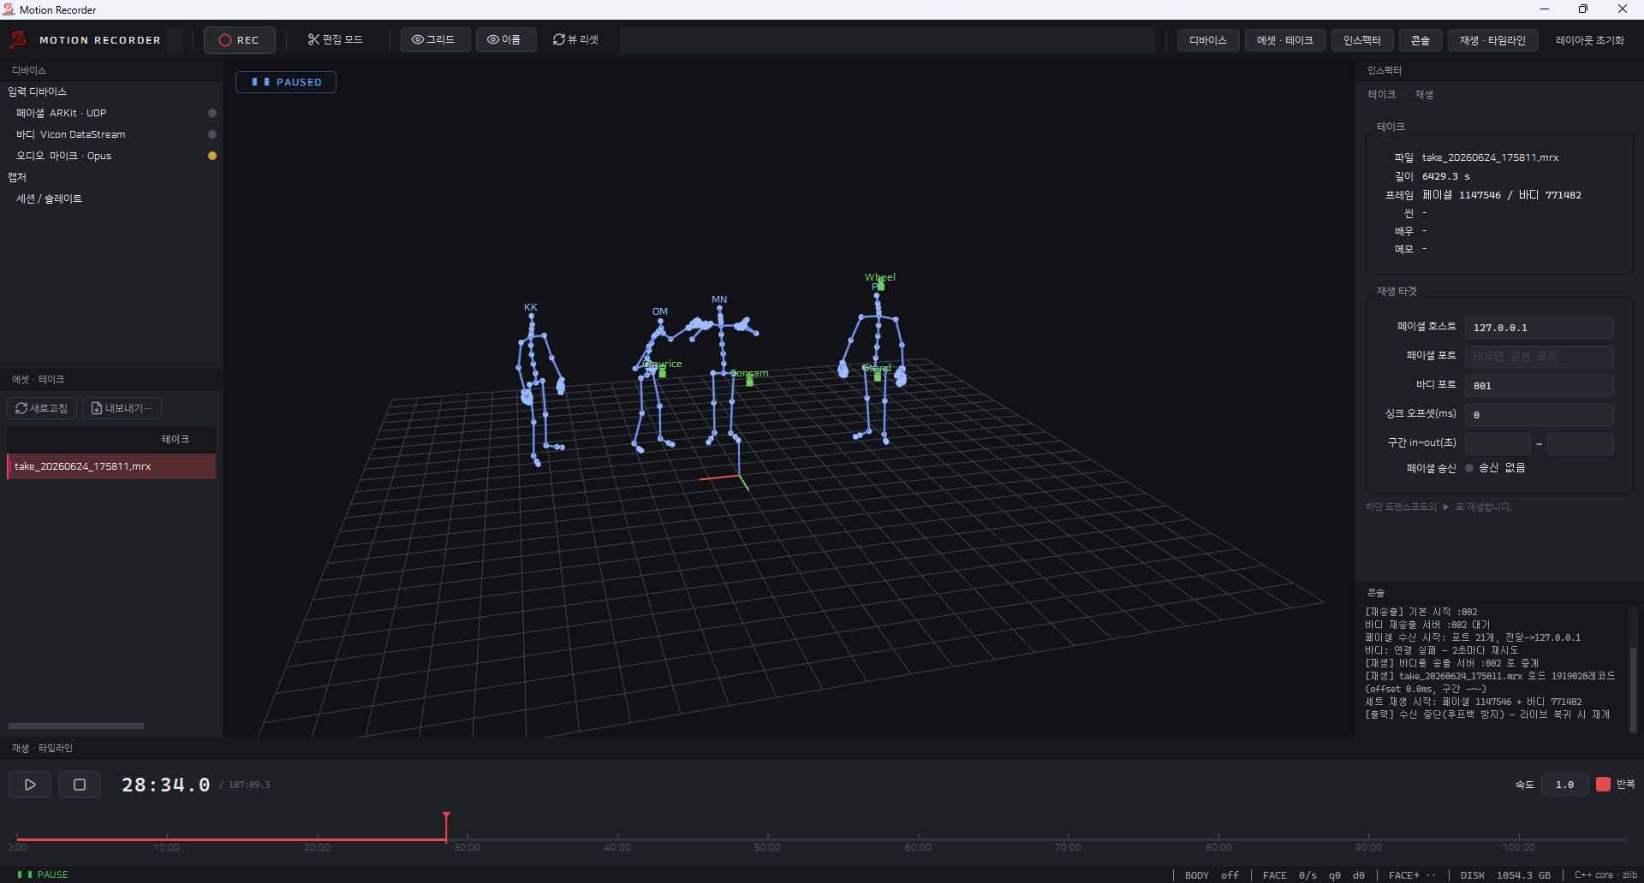
Task: Select 페이셜 ARKit · UDP device
Action: pyautogui.click(x=111, y=113)
